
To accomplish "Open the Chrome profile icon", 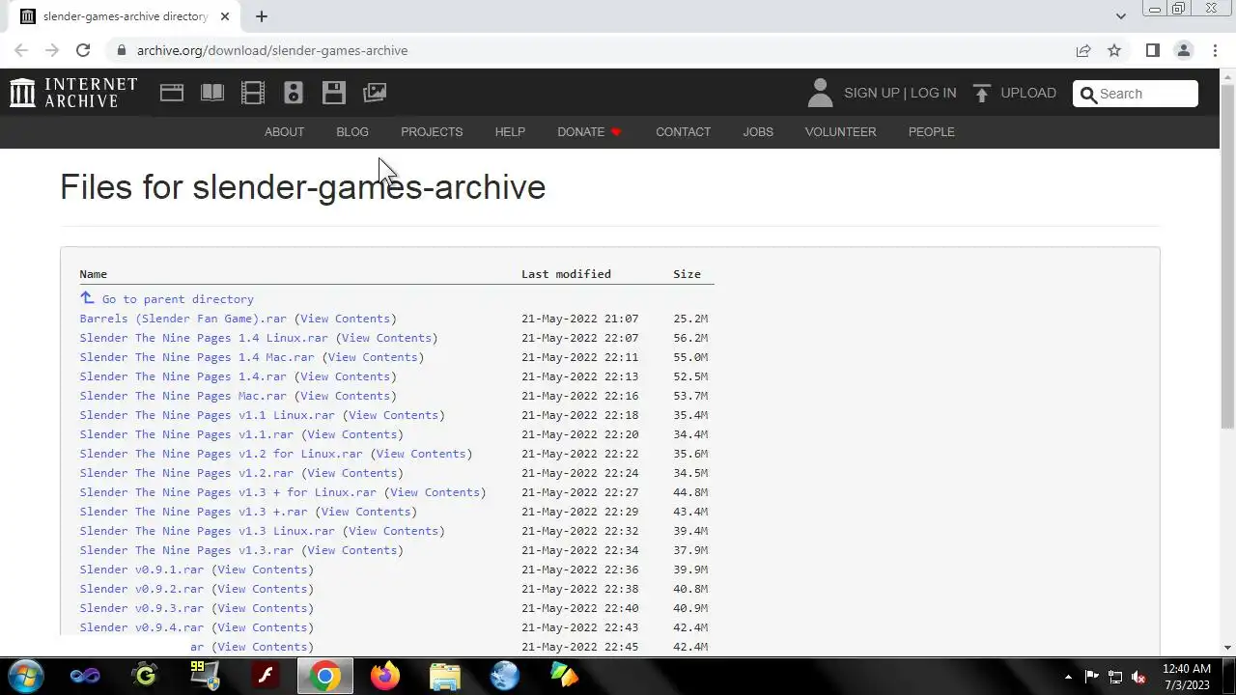I will click(x=1184, y=50).
